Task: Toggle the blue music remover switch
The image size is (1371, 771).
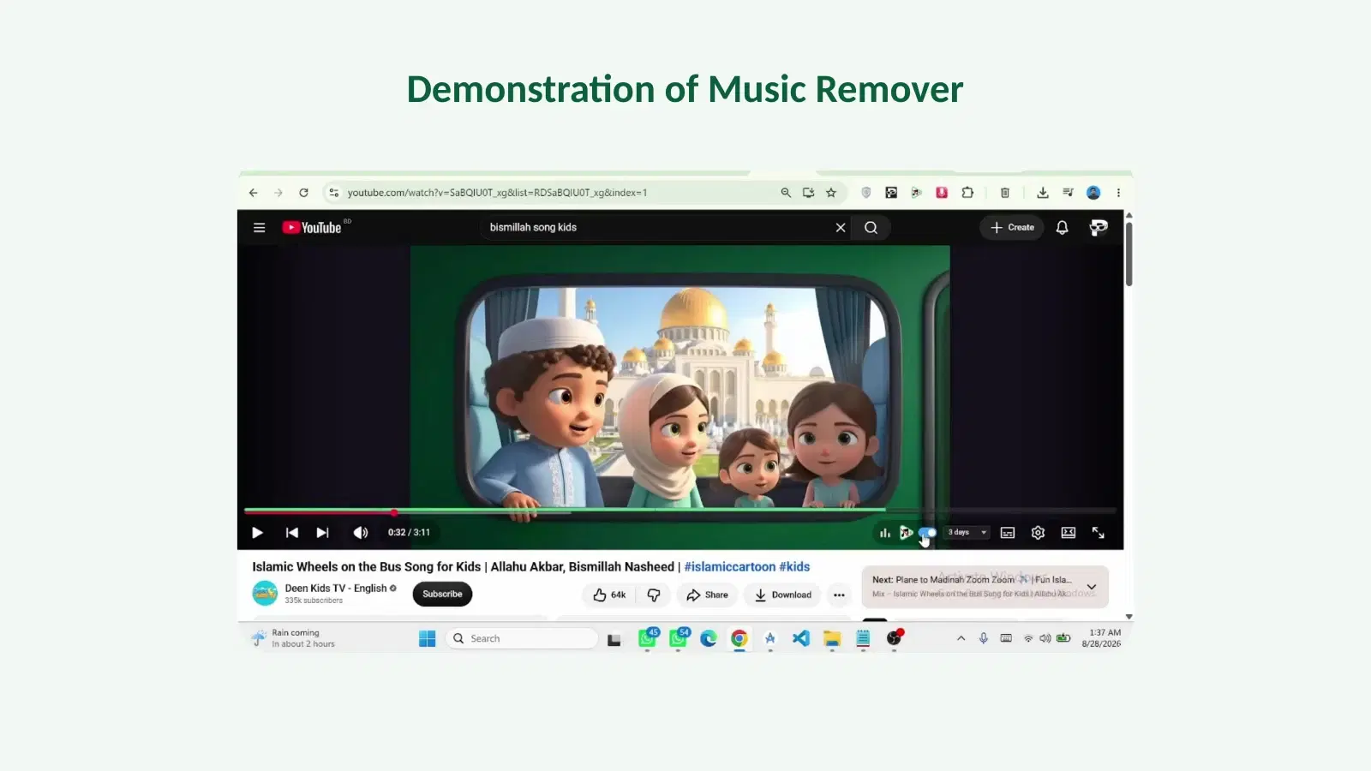Action: pos(928,533)
